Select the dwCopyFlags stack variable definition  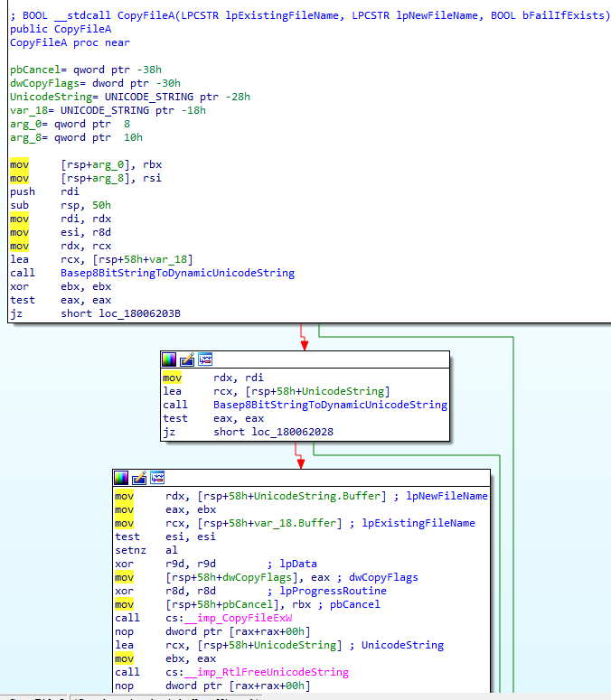95,83
